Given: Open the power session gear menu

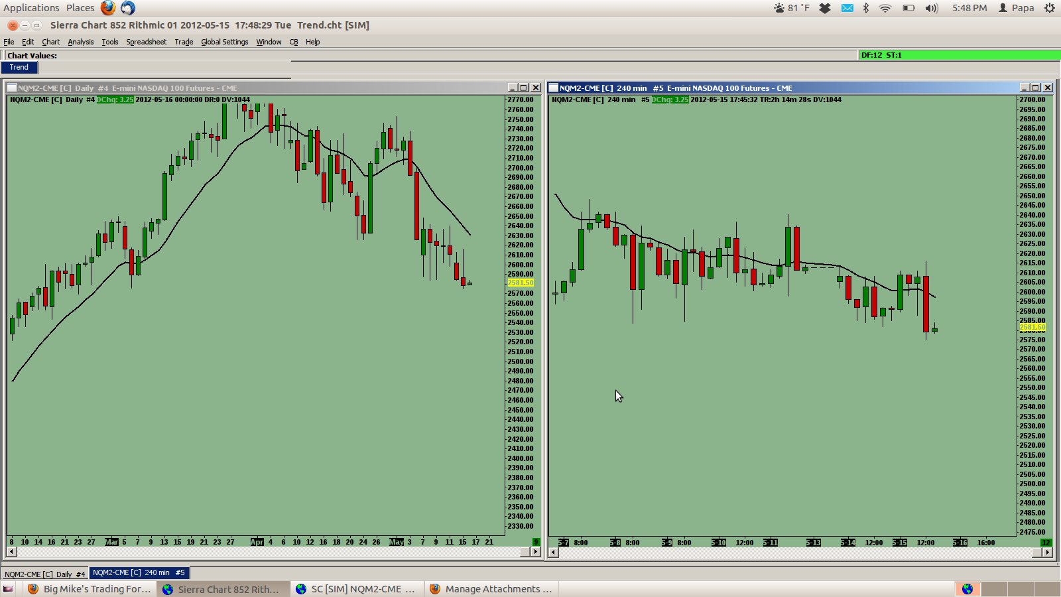Looking at the screenshot, I should tap(1050, 8).
